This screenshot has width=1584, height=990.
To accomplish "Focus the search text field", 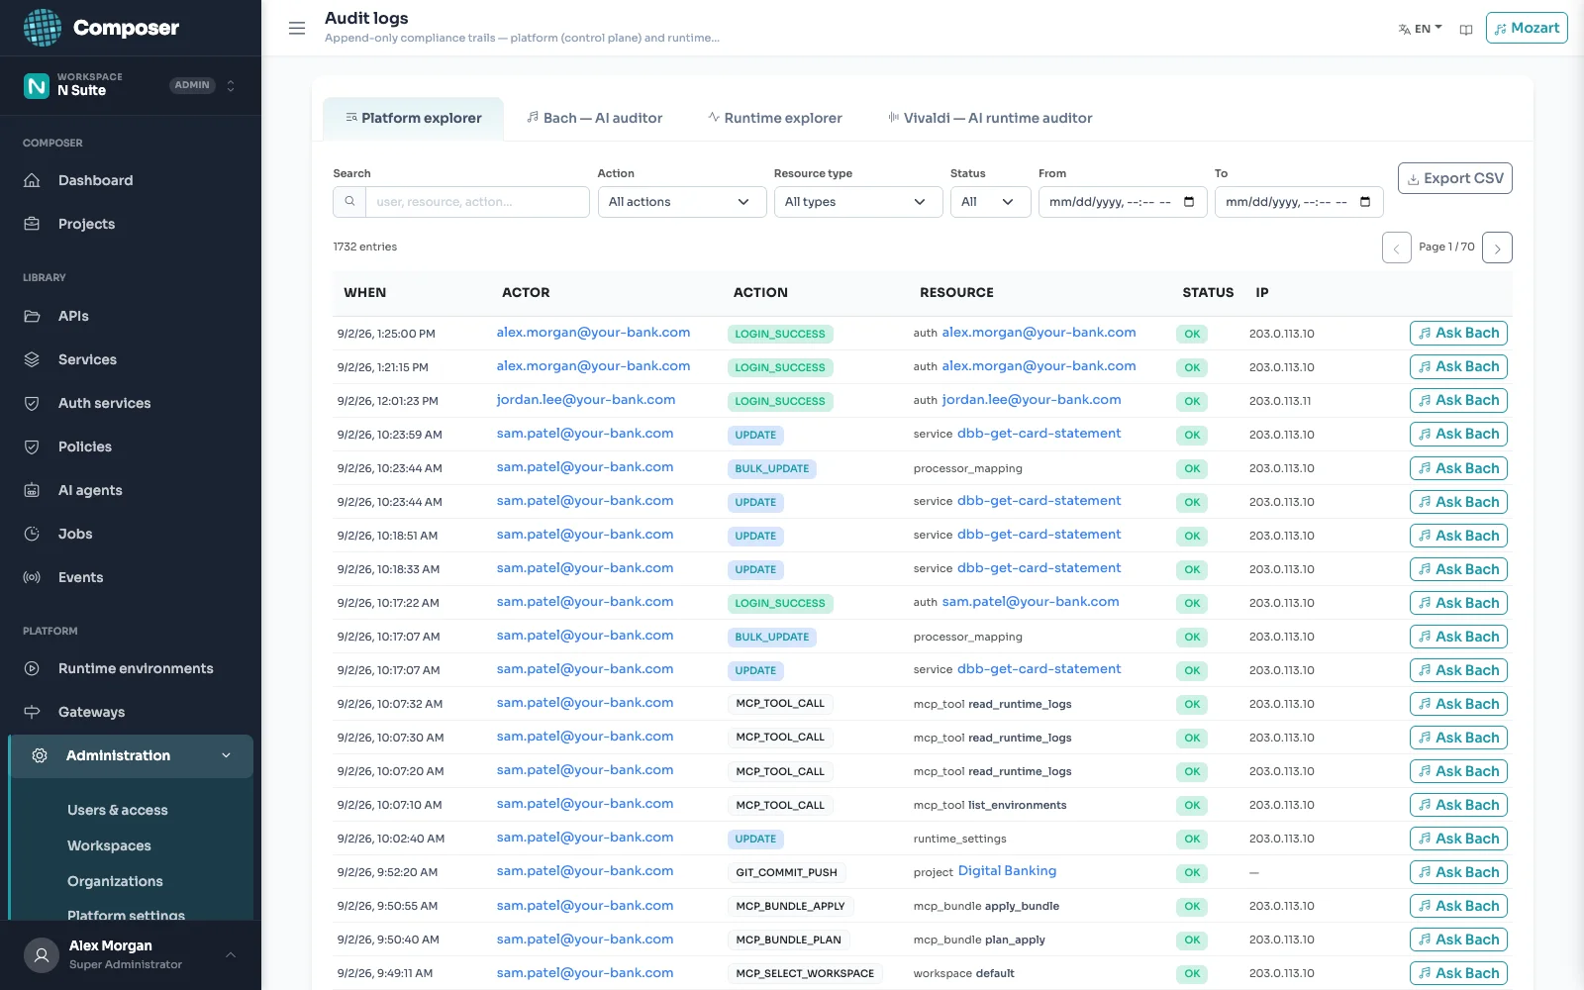I will coord(477,202).
